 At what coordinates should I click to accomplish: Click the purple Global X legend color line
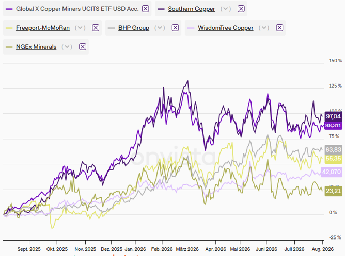tap(9, 9)
